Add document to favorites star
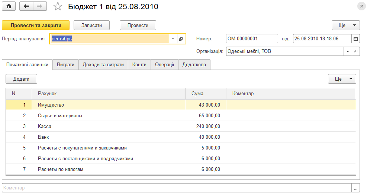 pyautogui.click(x=58, y=6)
